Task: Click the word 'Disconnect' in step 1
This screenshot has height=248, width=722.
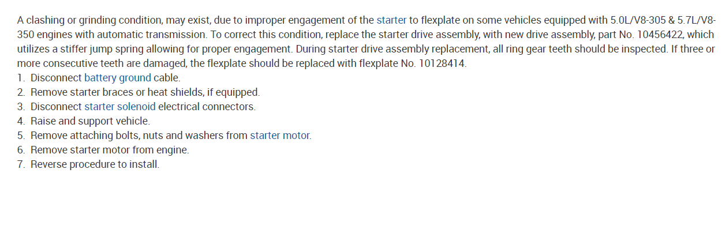Action: pos(56,78)
